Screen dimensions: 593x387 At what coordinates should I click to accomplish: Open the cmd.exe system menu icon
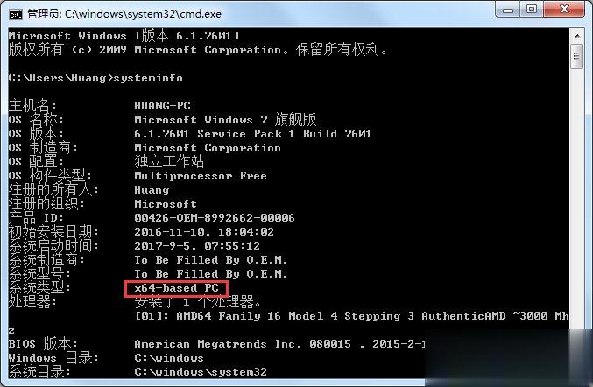(16, 14)
